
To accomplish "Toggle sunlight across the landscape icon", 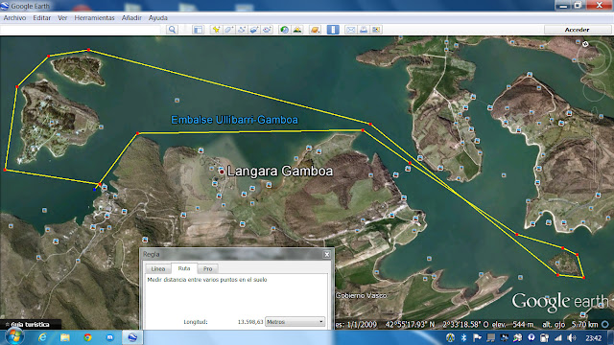I will 297,30.
